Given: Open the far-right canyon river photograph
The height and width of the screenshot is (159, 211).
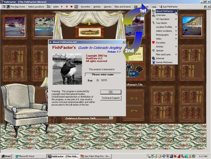Looking at the screenshot, I should [192, 26].
